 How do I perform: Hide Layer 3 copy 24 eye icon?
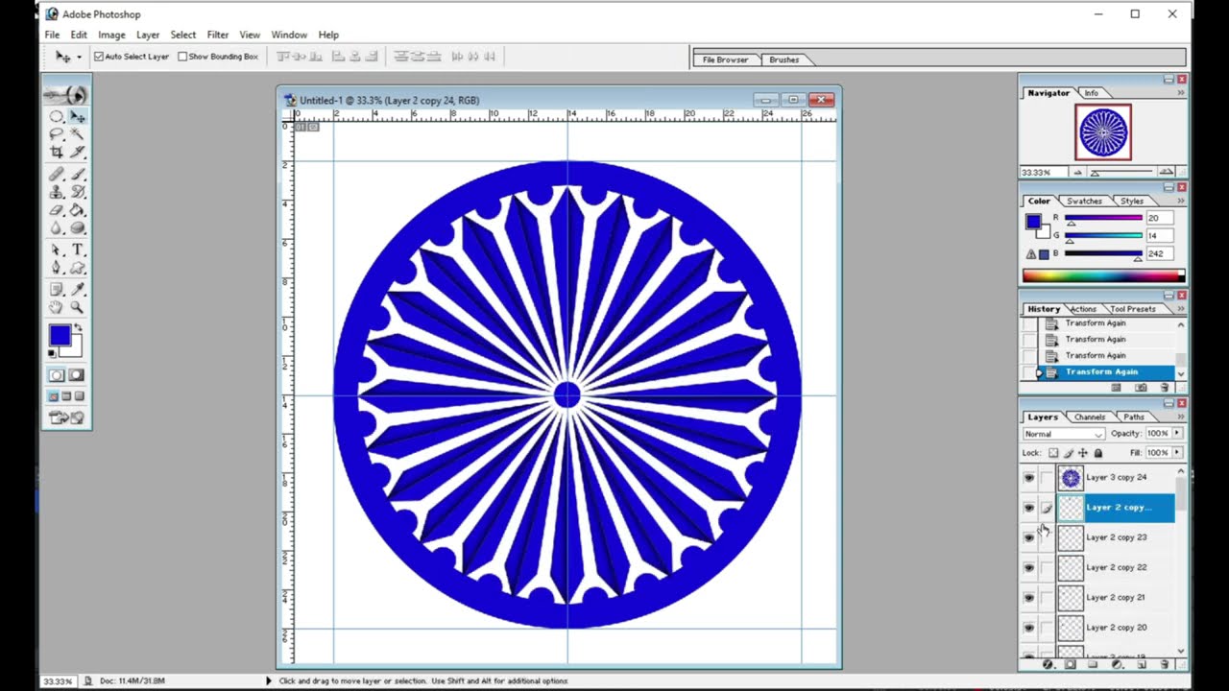coord(1029,478)
